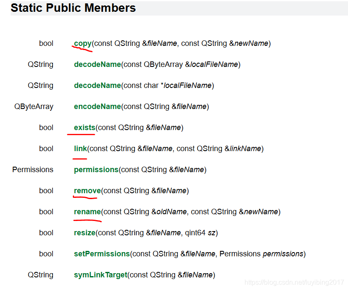Open decodeName link with QByteArray parameter

point(97,64)
